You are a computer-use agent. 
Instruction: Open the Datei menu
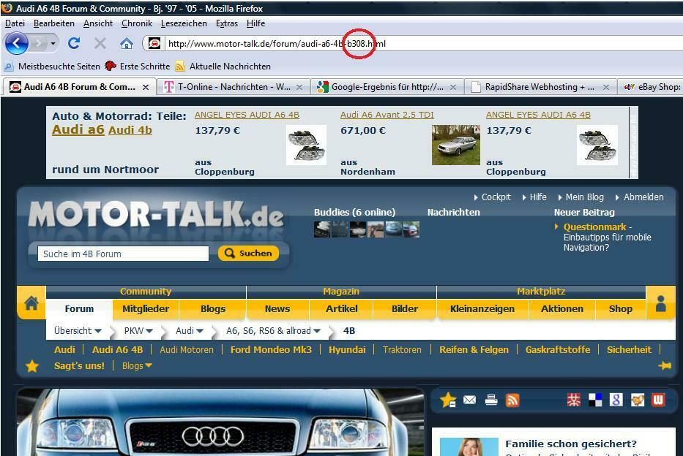click(15, 23)
